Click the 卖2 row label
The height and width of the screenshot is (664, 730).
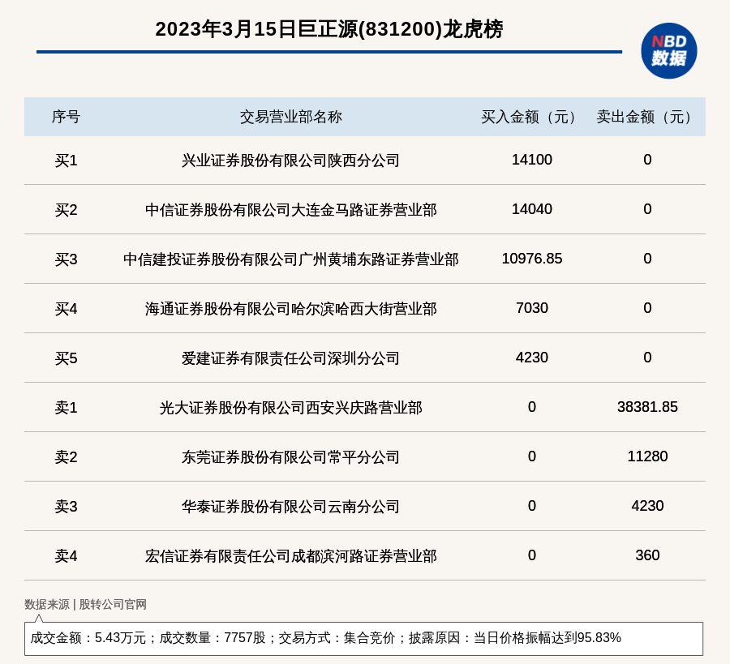[66, 457]
